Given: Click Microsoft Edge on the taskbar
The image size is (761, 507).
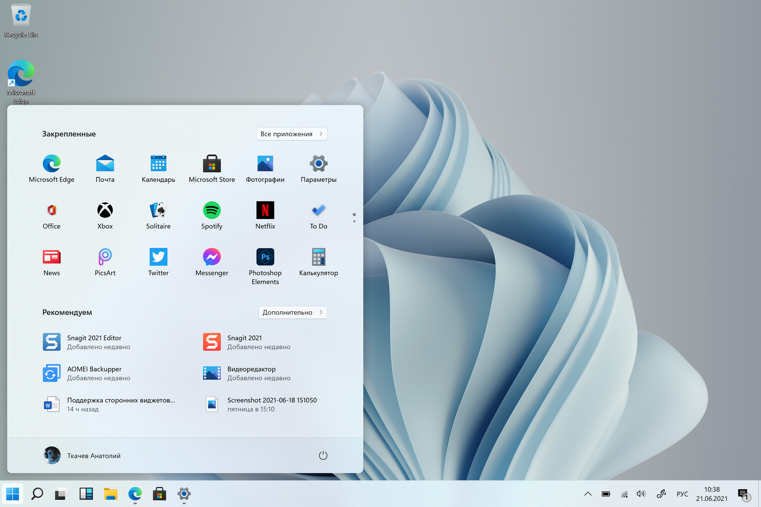Looking at the screenshot, I should coord(135,493).
